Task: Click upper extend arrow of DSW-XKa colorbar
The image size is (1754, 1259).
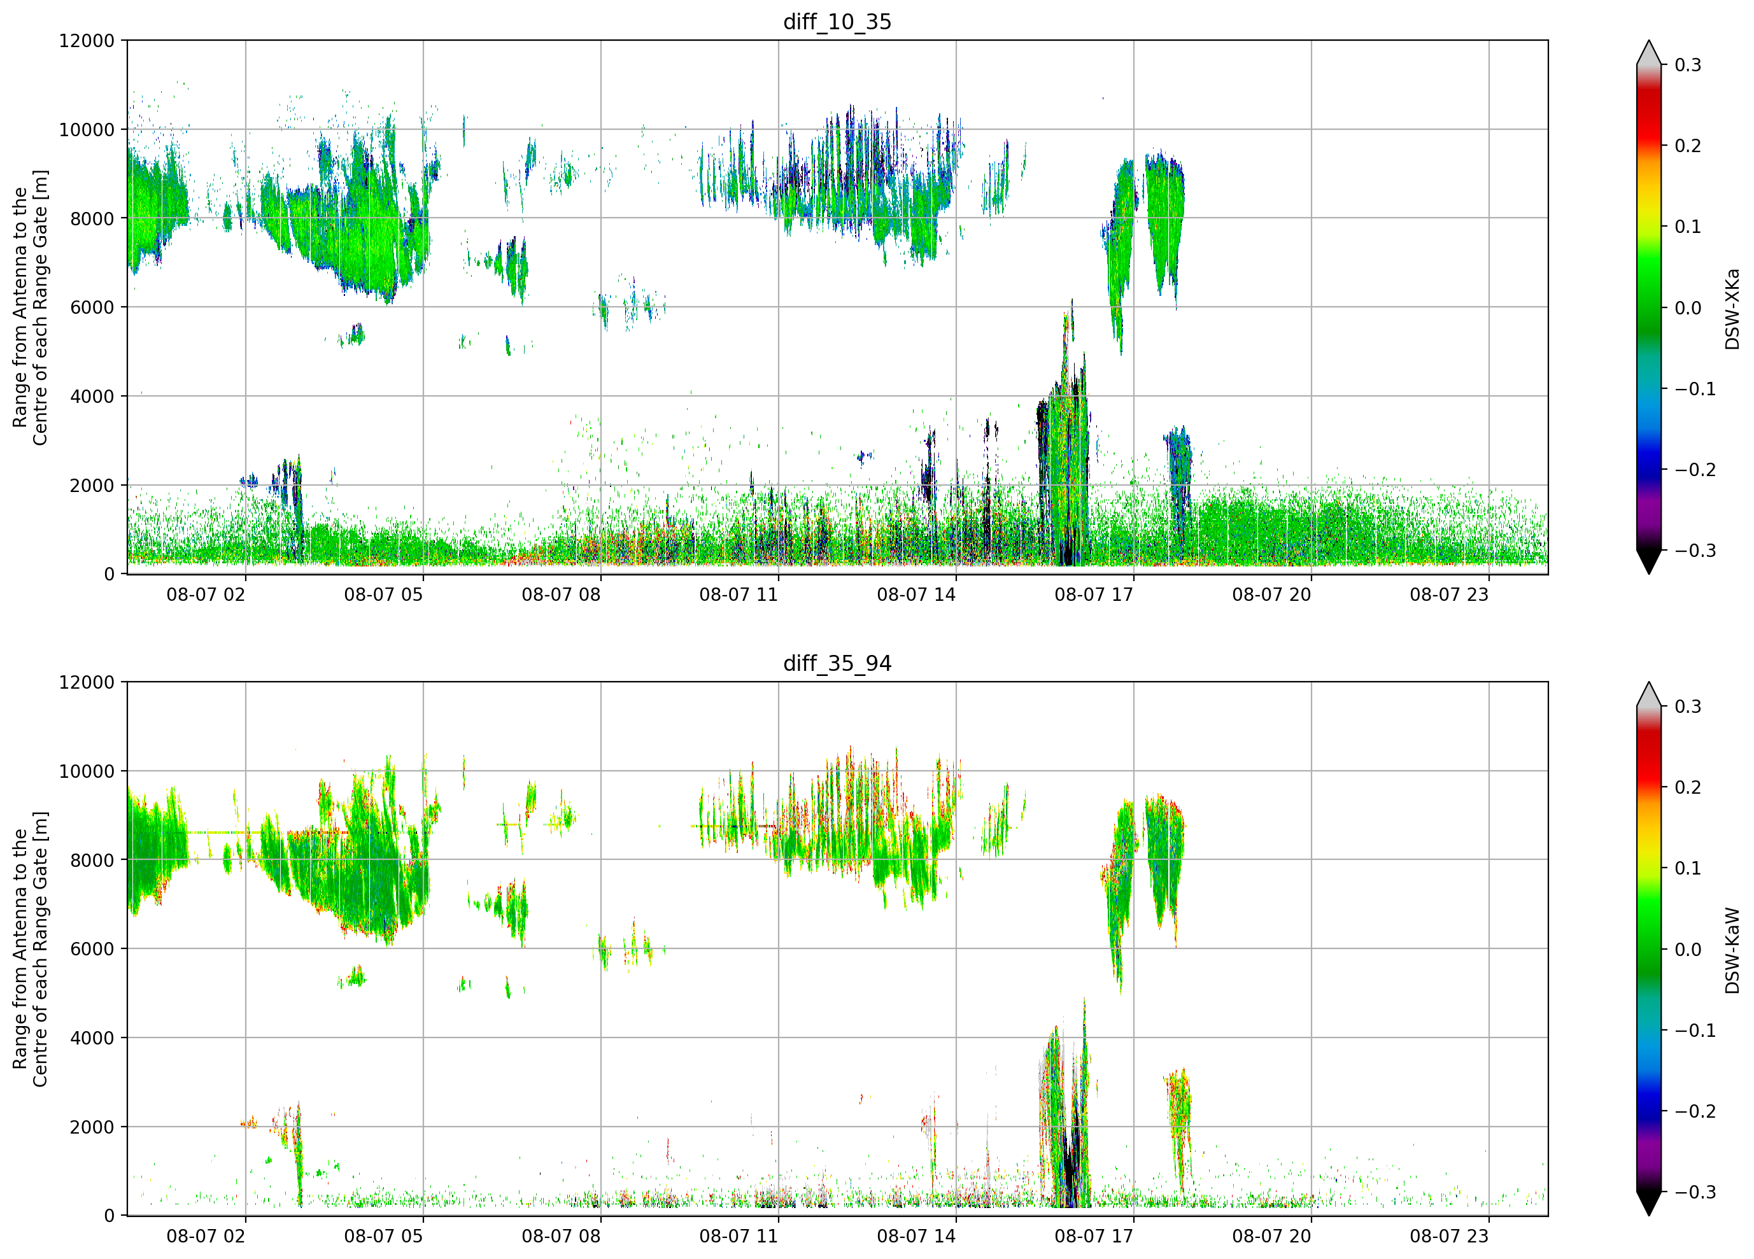Action: 1649,54
